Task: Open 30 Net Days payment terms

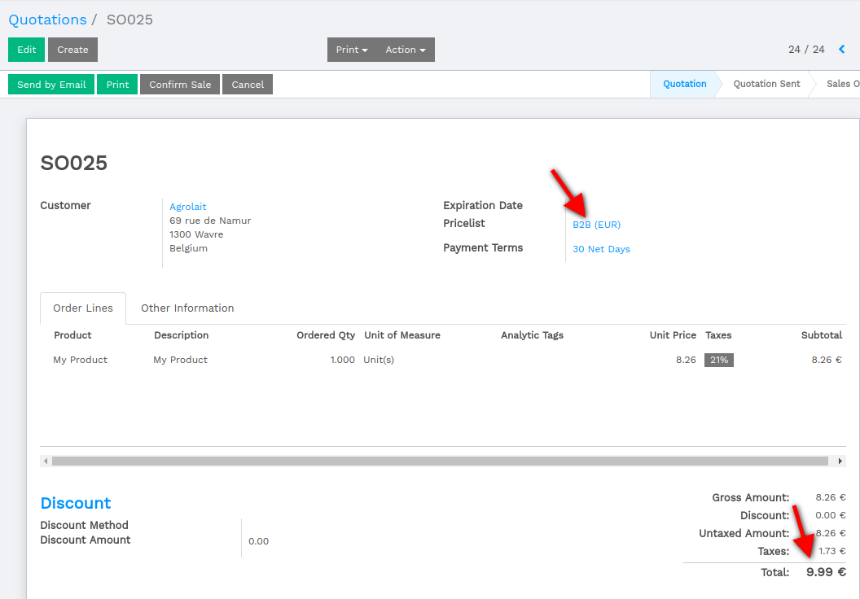Action: (x=601, y=249)
